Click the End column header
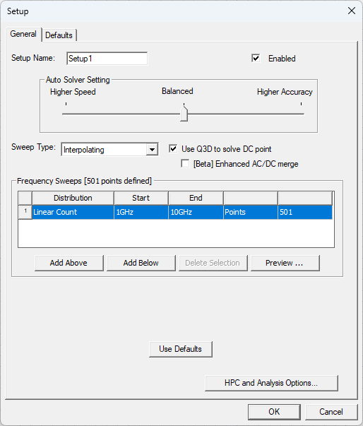 196,198
